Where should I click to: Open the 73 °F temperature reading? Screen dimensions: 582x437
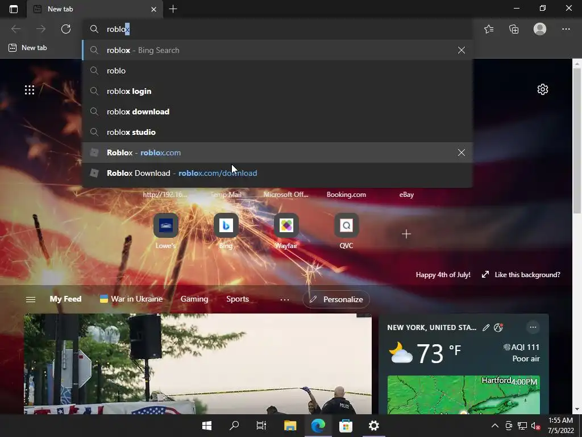438,353
